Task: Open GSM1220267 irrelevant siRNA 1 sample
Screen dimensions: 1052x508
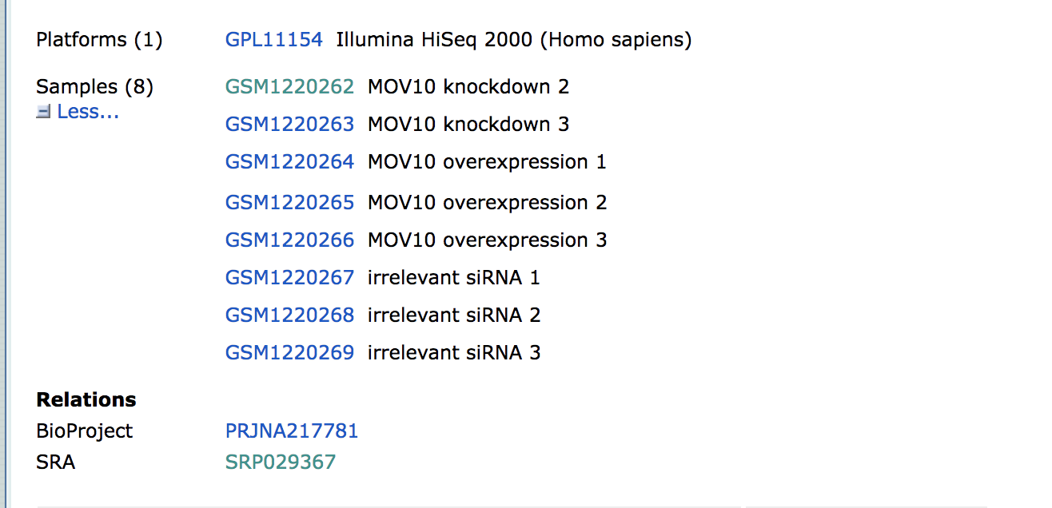Action: coord(289,277)
